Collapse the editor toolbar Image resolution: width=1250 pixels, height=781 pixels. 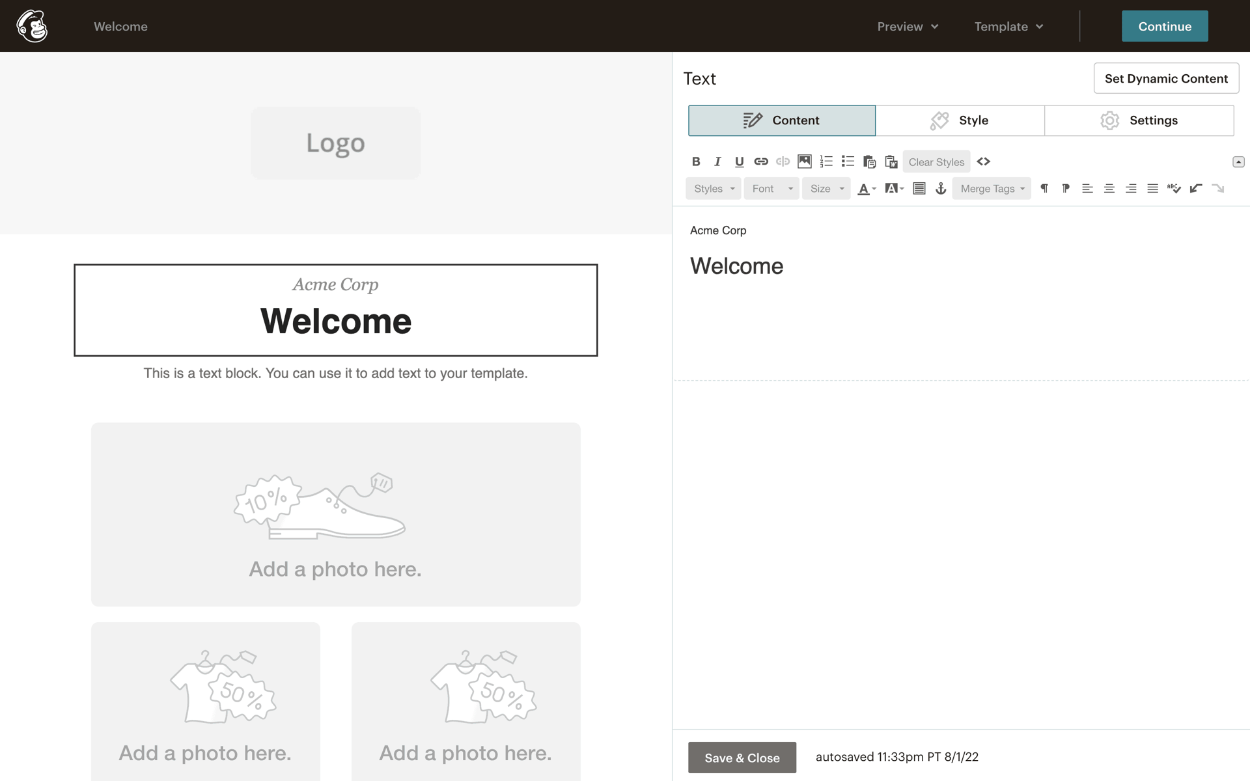click(1238, 161)
